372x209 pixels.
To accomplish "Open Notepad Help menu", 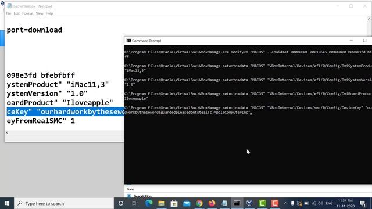I will [x=49, y=13].
